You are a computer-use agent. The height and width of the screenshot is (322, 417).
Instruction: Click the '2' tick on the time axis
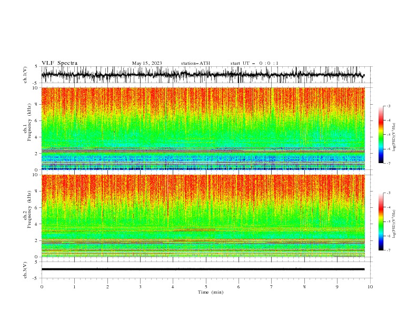(x=107, y=287)
